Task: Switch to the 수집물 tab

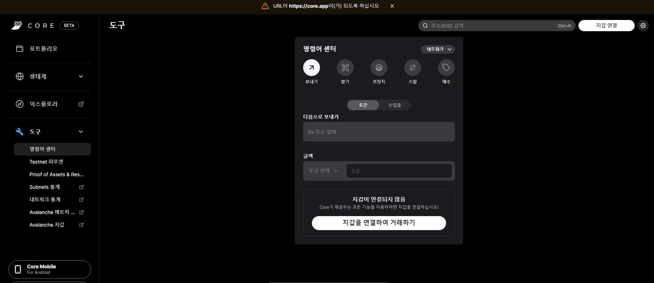Action: point(394,105)
